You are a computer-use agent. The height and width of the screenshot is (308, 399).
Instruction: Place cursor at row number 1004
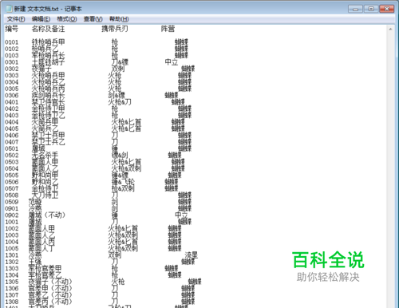point(12,242)
